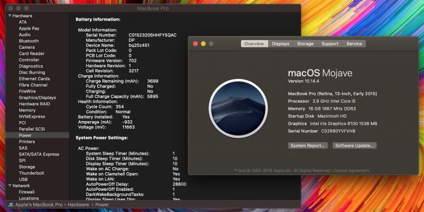
Task: Click Hardware in the bottom path bar
Action: point(78,205)
